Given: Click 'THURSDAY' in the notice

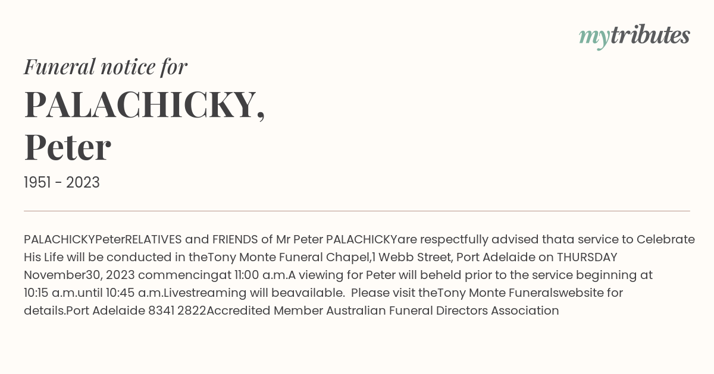Looking at the screenshot, I should click(x=587, y=257).
